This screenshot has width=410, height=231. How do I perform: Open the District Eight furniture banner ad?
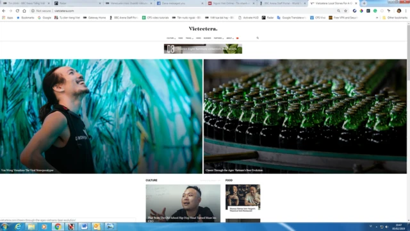(203, 49)
